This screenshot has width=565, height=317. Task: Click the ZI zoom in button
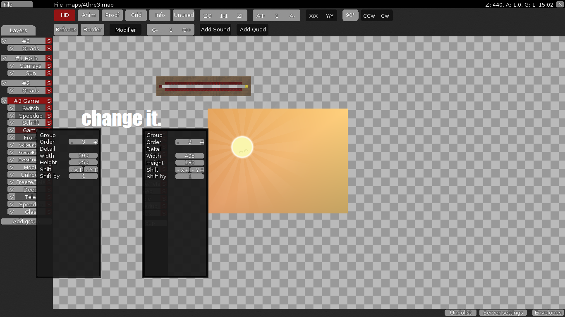239,16
